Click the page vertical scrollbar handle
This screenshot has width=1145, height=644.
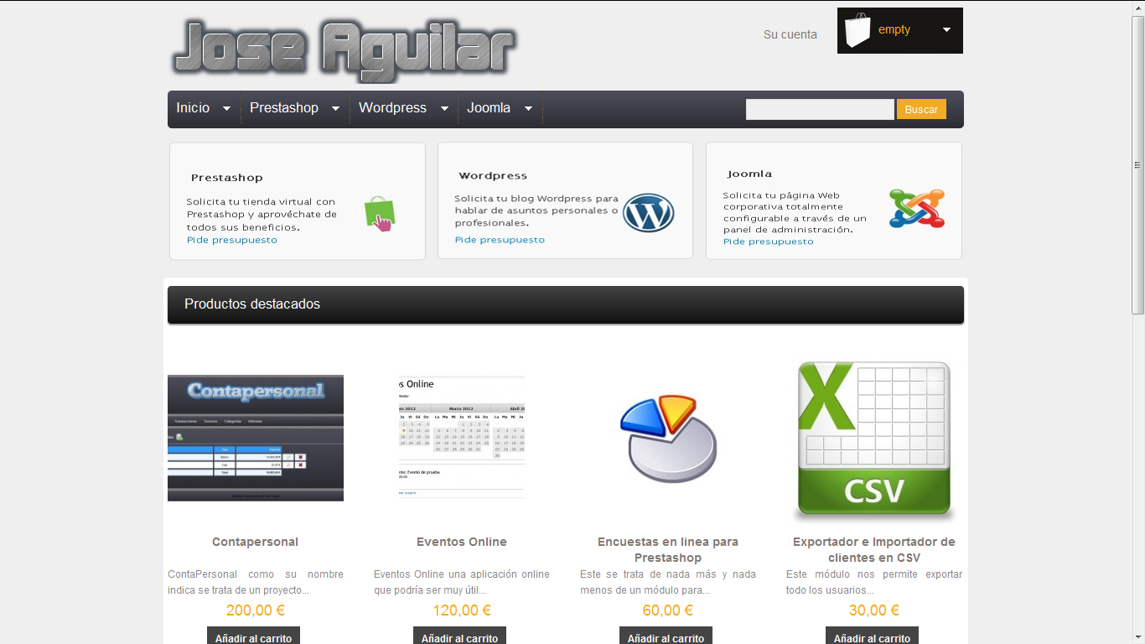click(x=1137, y=164)
